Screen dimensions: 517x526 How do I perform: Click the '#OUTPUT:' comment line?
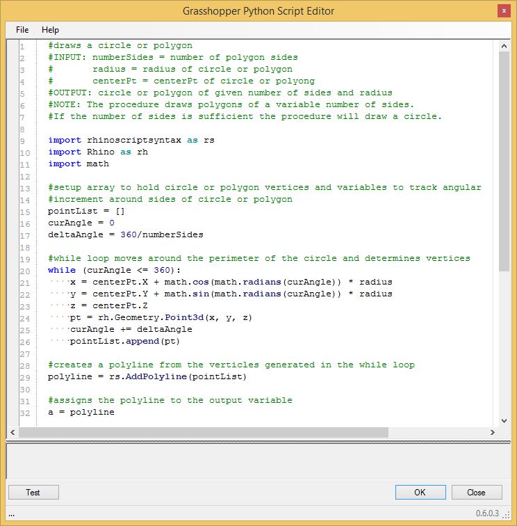220,93
